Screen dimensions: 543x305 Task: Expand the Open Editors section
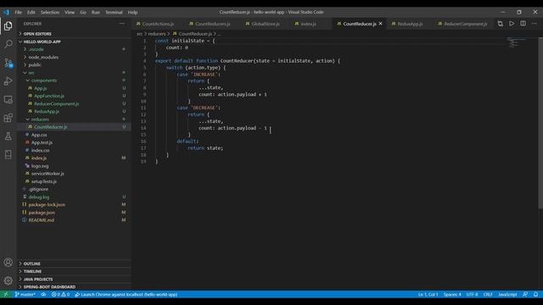(x=37, y=34)
